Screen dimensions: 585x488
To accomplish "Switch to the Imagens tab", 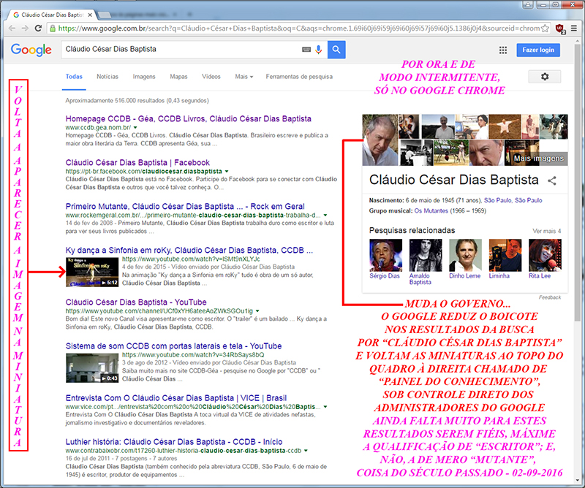I will (x=144, y=77).
